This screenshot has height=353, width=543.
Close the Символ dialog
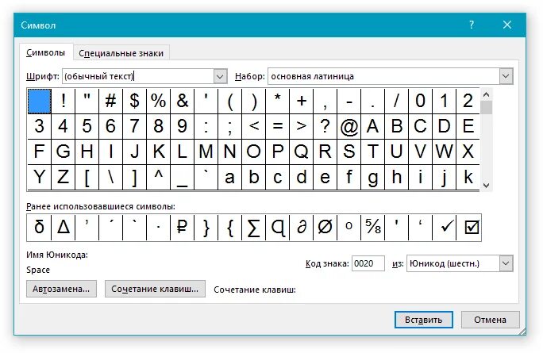click(x=507, y=25)
